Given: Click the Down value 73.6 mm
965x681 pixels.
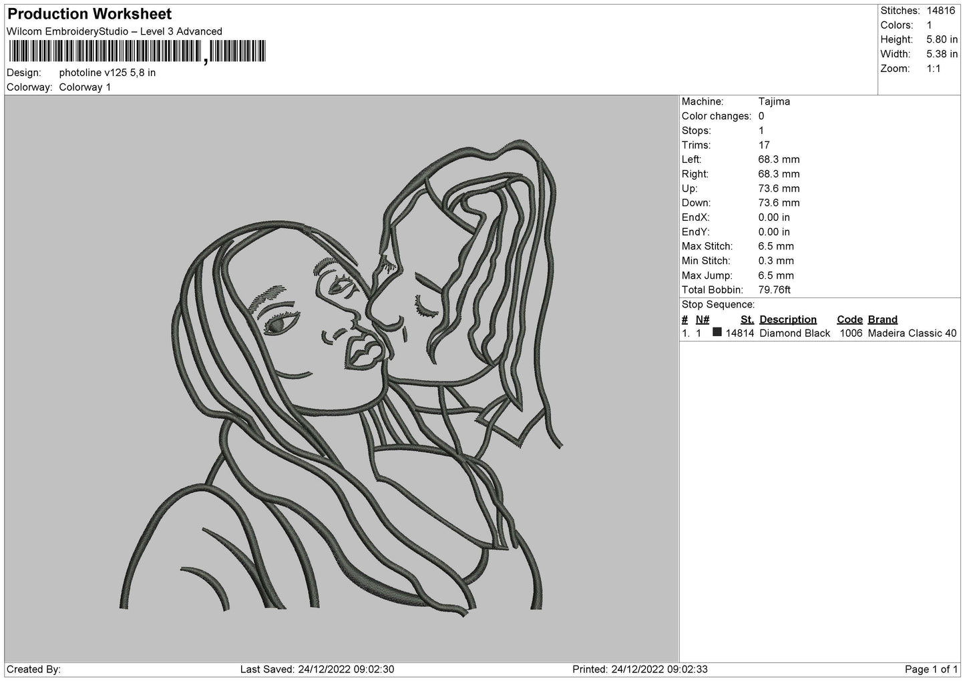Looking at the screenshot, I should pos(779,203).
